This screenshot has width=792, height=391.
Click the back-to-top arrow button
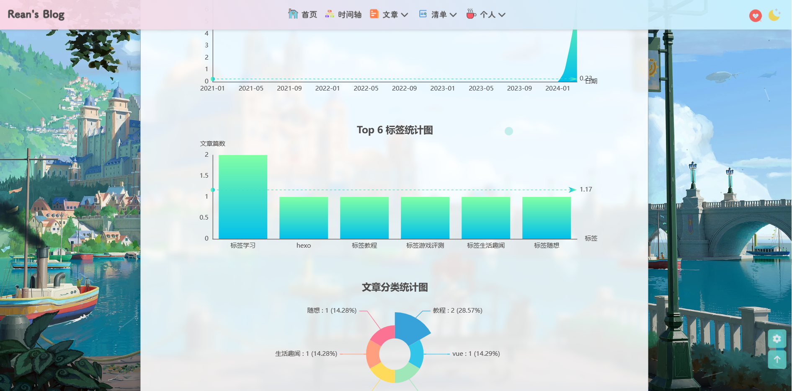777,360
